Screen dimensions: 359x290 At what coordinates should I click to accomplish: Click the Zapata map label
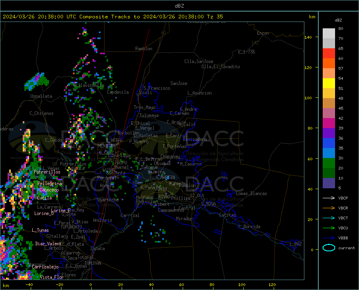pos(98,249)
